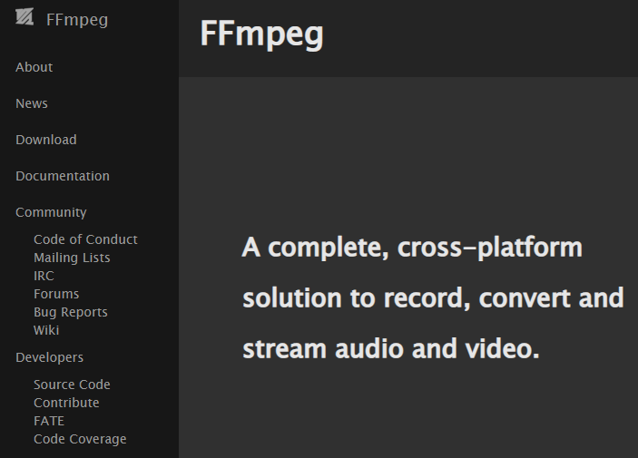This screenshot has width=638, height=458.
Task: Visit the Wiki link
Action: pos(46,330)
